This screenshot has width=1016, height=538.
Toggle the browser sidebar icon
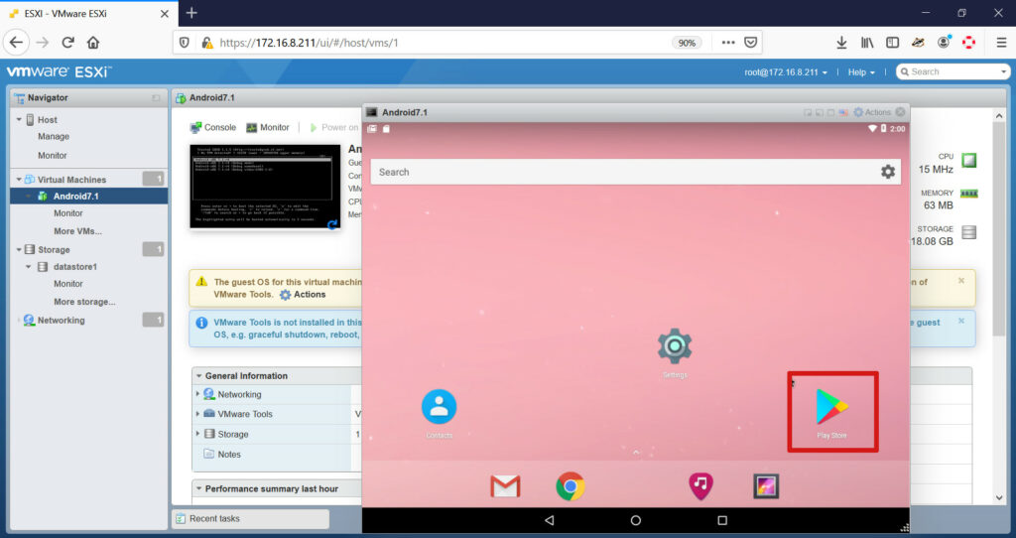point(892,43)
